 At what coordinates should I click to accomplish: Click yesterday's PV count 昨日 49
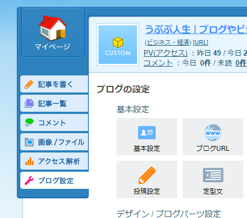point(208,53)
